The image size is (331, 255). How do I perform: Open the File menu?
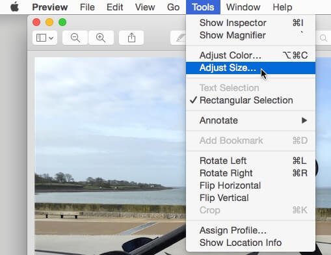click(87, 7)
